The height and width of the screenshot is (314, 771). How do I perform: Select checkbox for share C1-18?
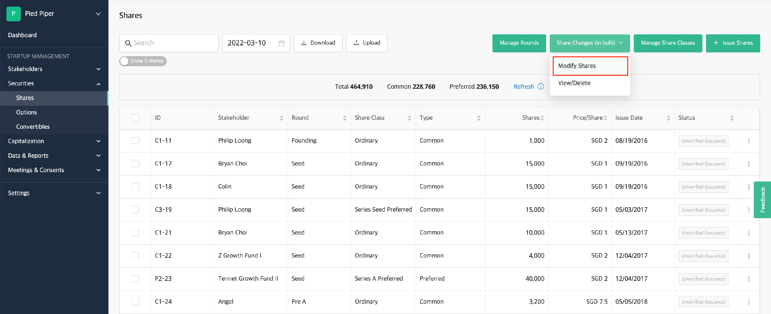click(x=135, y=187)
